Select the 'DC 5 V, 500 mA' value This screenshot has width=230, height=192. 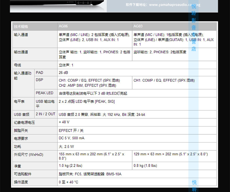coord(72,138)
